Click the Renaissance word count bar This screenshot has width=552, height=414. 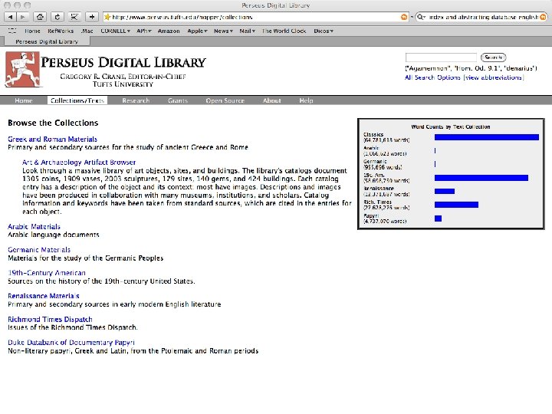pos(444,191)
